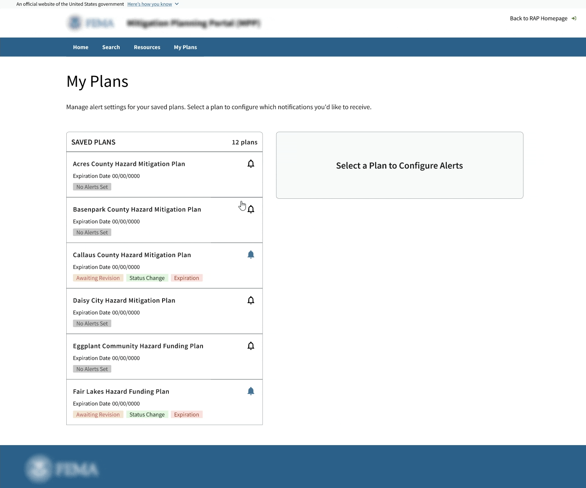Toggle alert bell for Acres County plan
Viewport: 586px width, 488px height.
[251, 164]
